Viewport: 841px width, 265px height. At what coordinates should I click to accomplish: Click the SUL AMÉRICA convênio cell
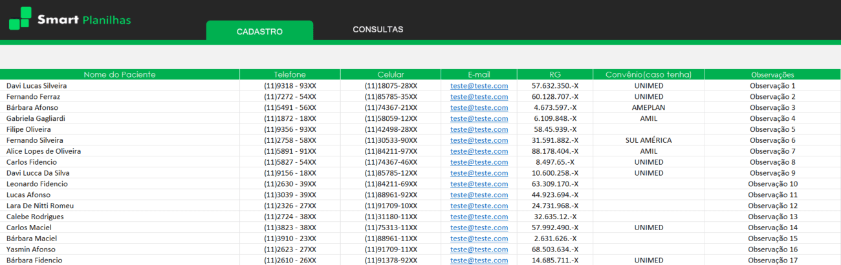pyautogui.click(x=648, y=140)
